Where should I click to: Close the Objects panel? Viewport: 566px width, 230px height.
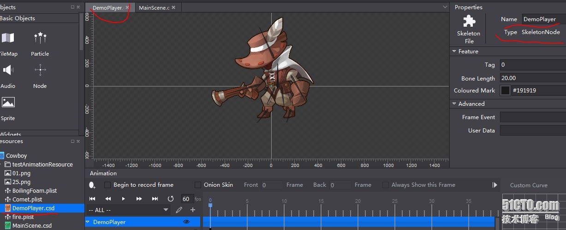pyautogui.click(x=78, y=7)
